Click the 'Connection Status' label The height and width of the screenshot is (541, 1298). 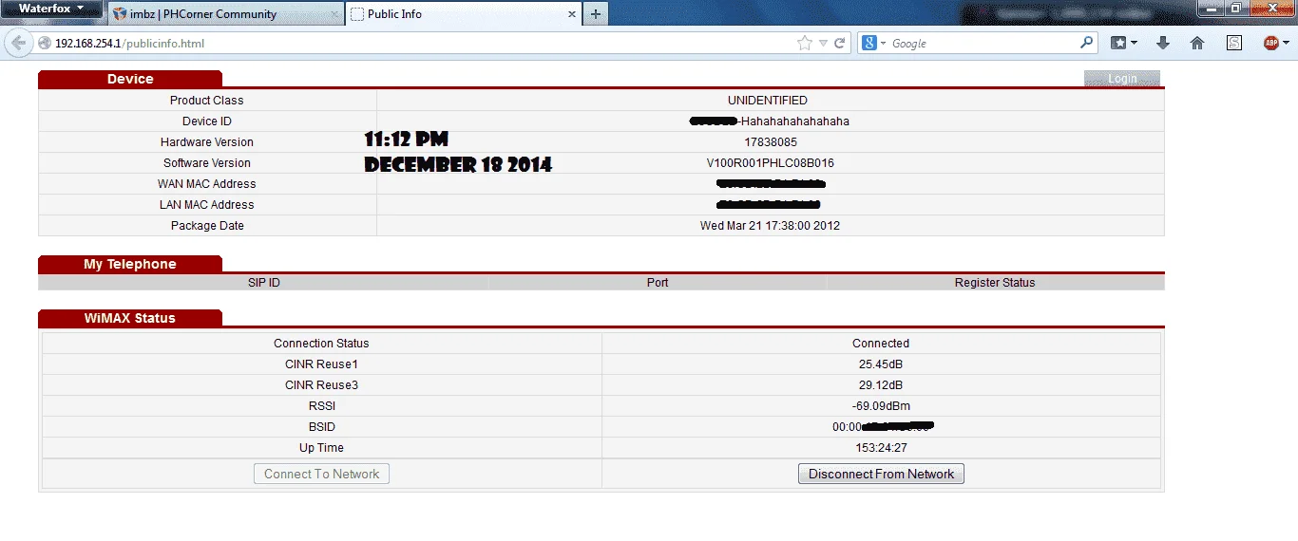pos(321,344)
